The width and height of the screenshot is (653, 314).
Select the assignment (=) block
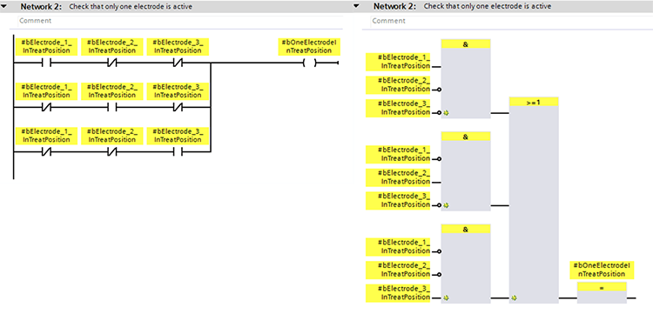(602, 293)
